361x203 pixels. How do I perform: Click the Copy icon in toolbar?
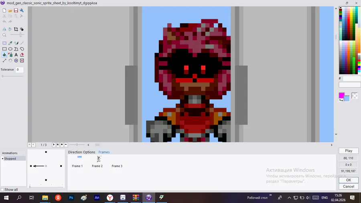[10, 16]
